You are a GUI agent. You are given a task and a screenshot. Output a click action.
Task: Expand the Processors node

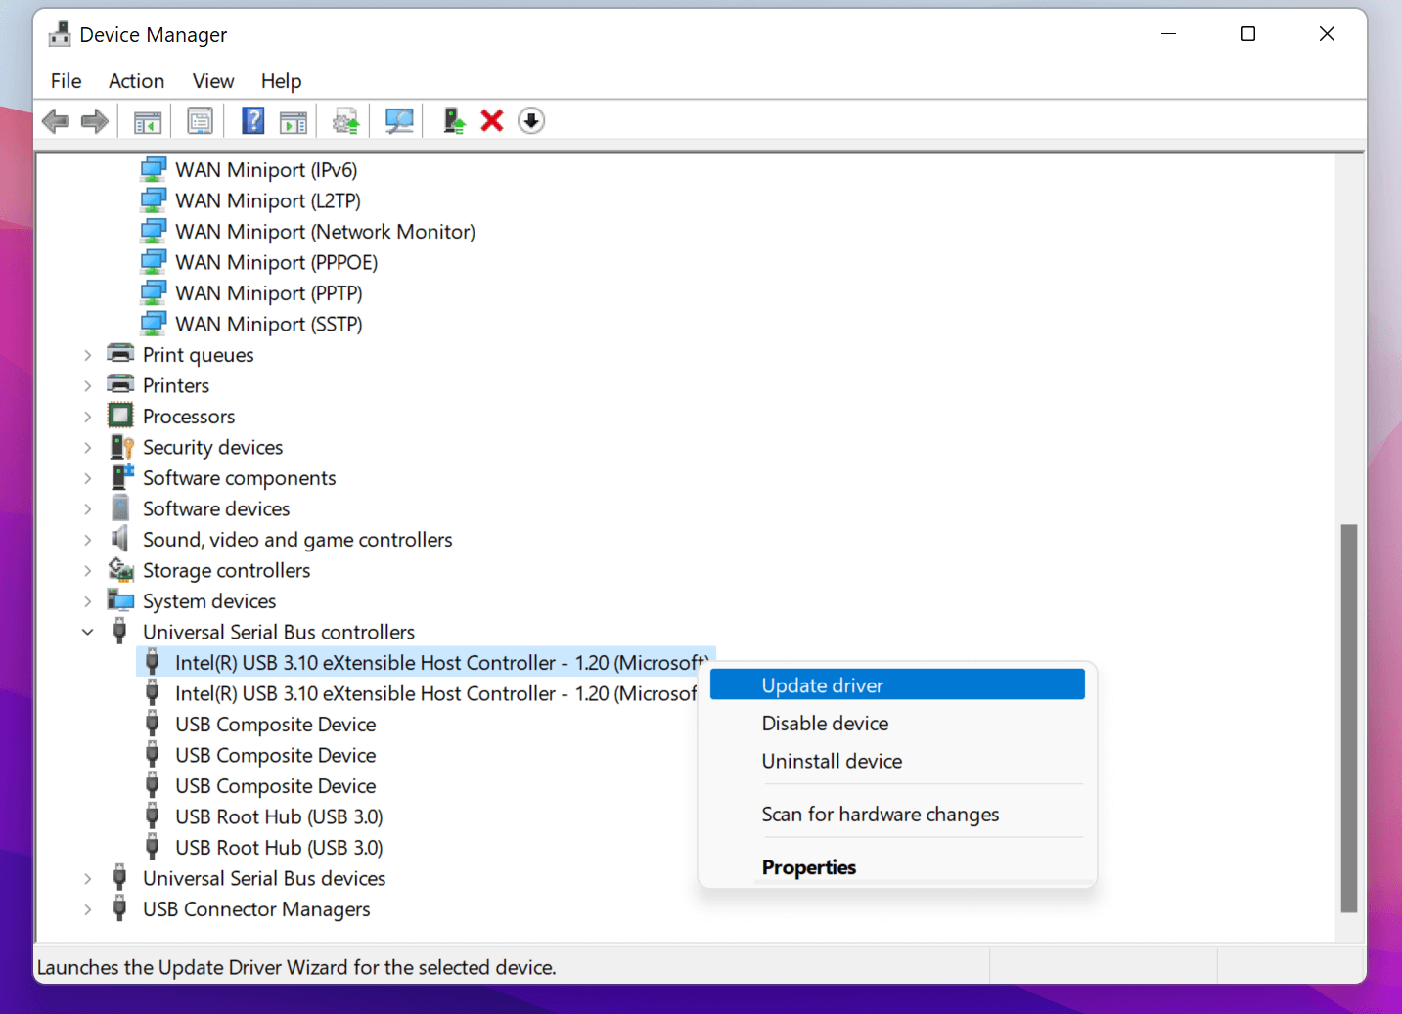87,417
